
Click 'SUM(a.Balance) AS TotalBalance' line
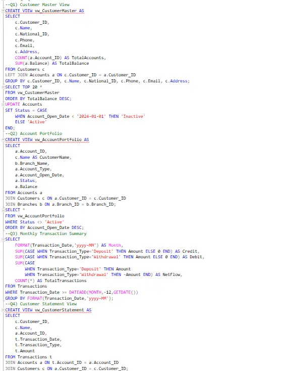(x=52, y=63)
